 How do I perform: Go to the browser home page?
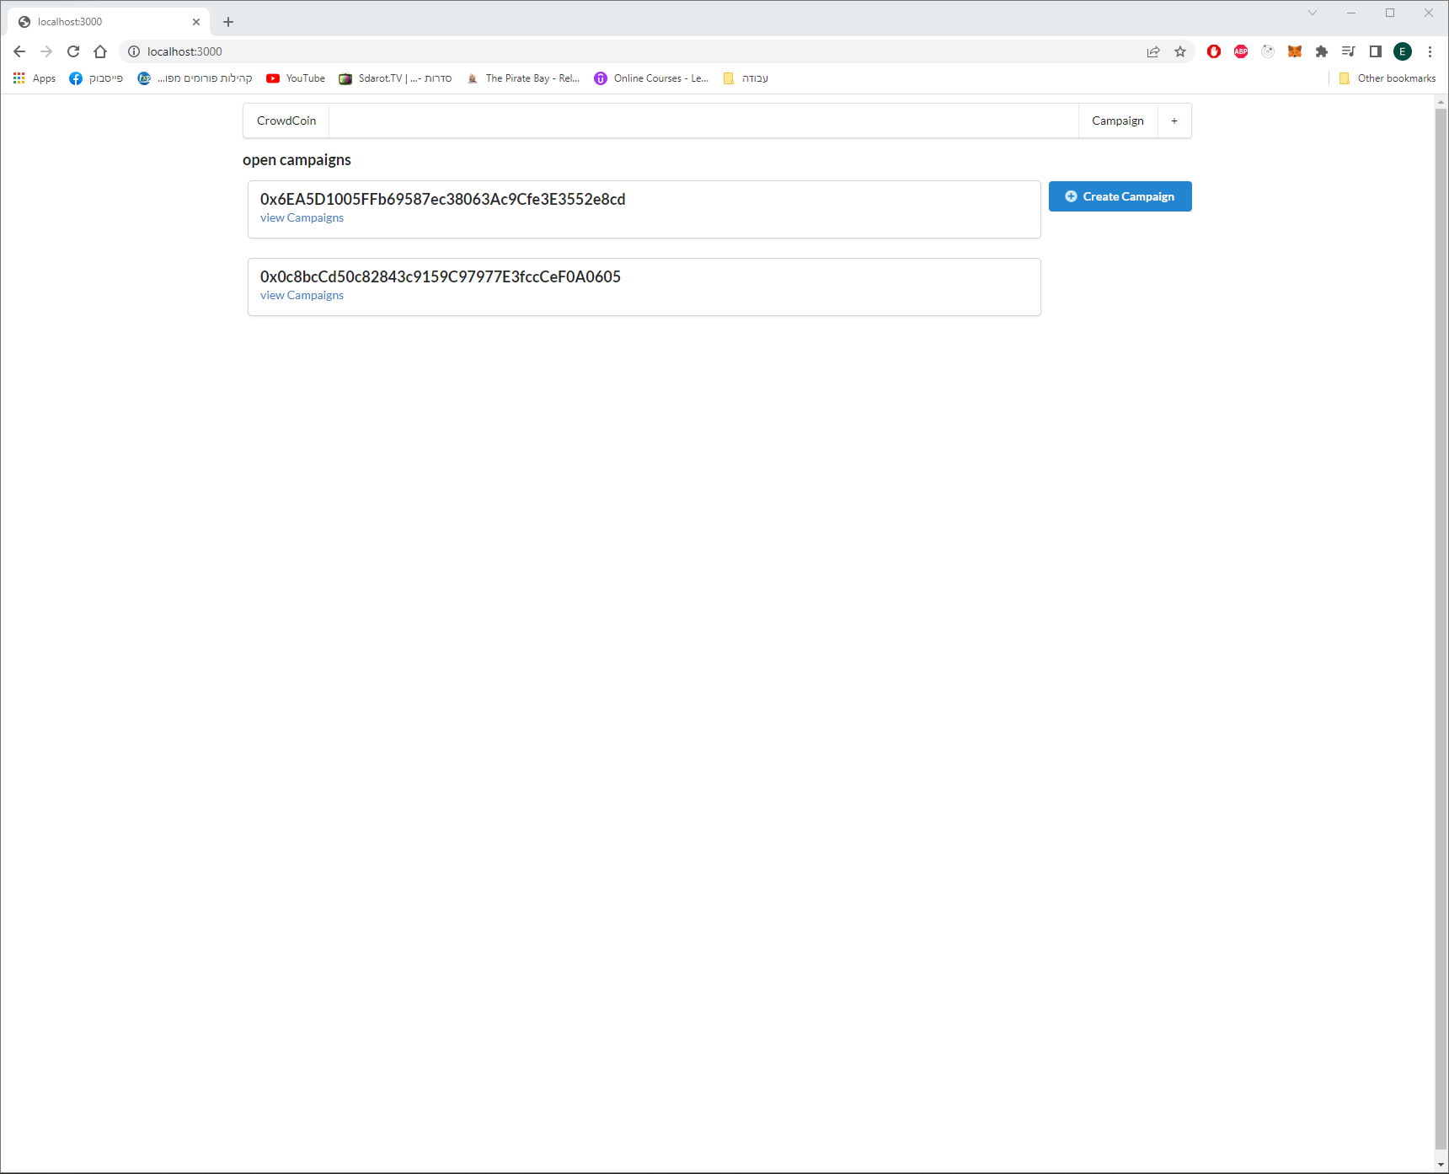(x=100, y=51)
